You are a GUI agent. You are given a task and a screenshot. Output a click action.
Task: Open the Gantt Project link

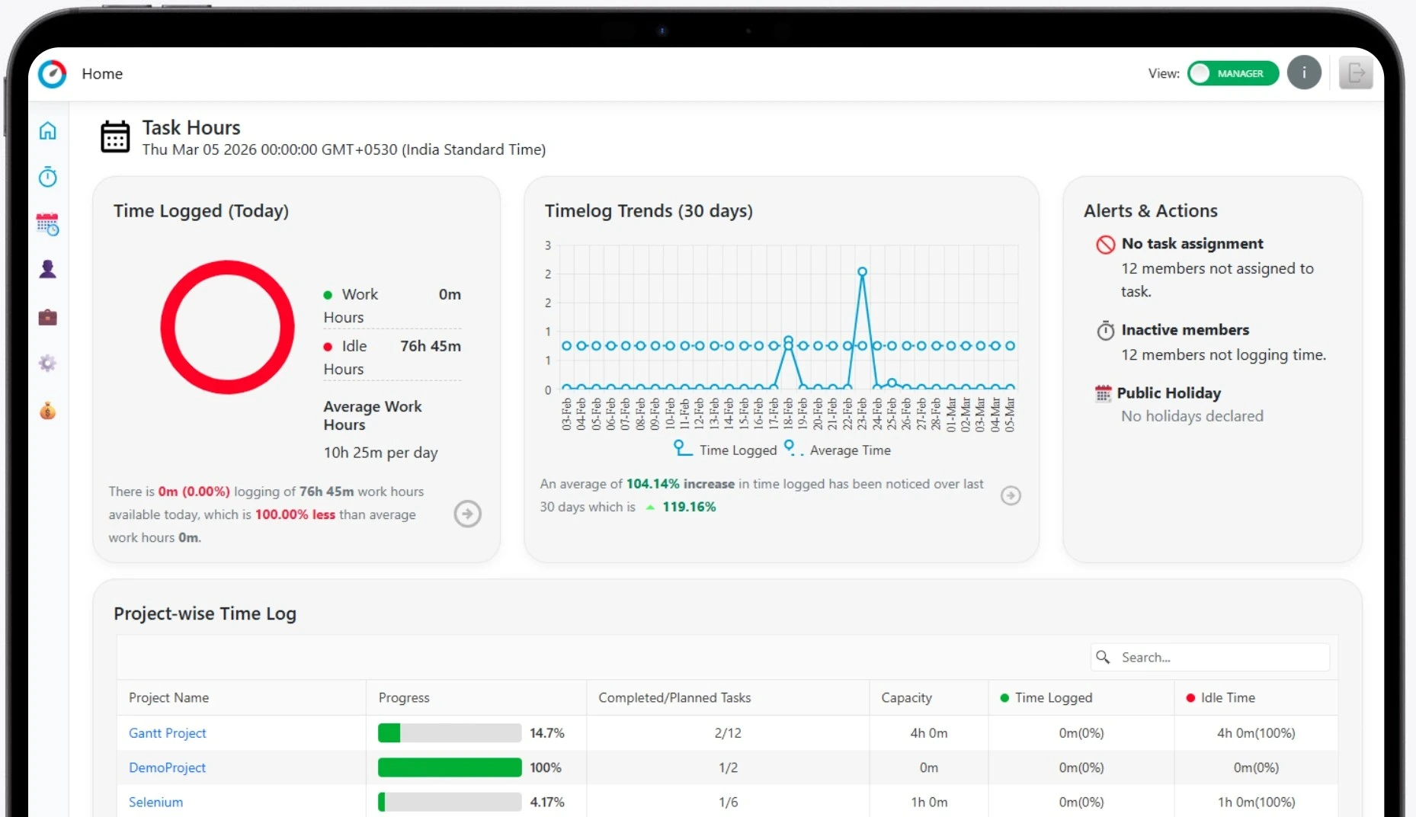pos(167,732)
